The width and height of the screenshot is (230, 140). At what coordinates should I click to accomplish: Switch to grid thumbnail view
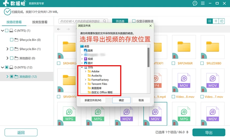(210, 21)
